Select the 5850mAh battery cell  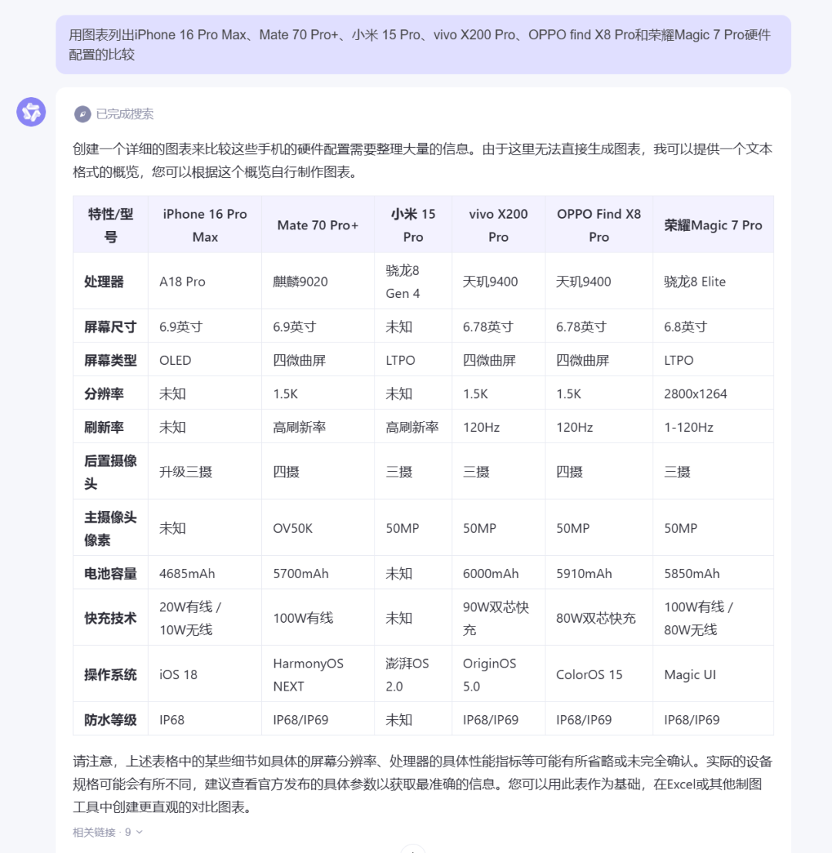coord(713,574)
